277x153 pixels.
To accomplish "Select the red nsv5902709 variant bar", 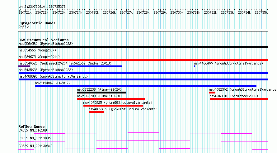I will click(x=111, y=99).
